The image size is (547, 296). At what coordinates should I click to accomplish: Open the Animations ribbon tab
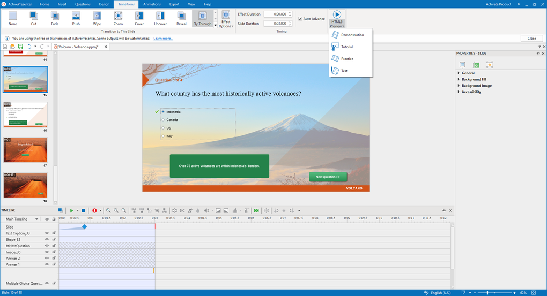click(x=152, y=4)
